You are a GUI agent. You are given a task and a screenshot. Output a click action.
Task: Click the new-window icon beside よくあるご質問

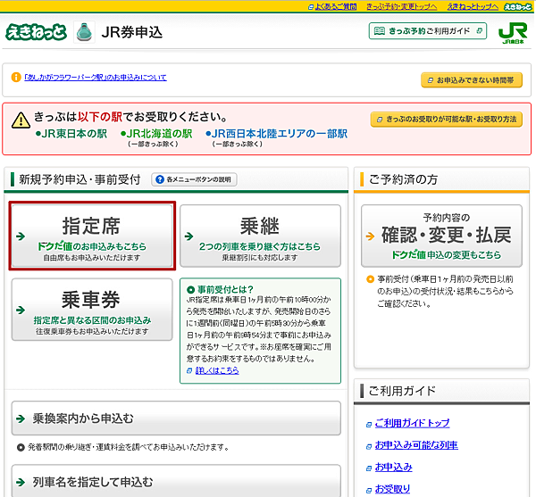point(311,7)
